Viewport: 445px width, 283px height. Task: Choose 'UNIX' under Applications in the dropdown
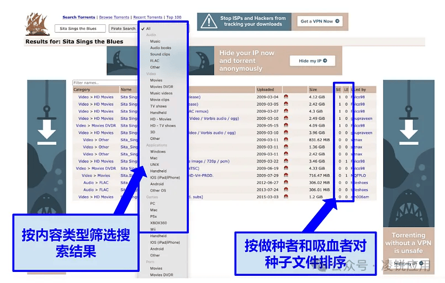(156, 164)
